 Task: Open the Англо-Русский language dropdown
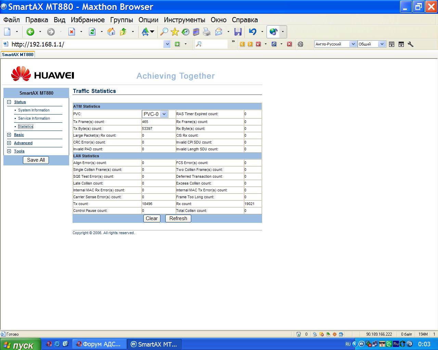click(353, 44)
